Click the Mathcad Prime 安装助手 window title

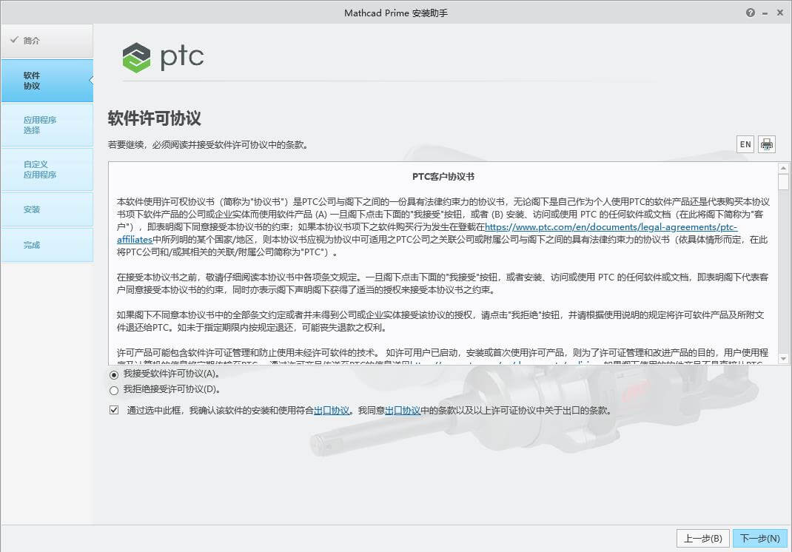coord(396,13)
